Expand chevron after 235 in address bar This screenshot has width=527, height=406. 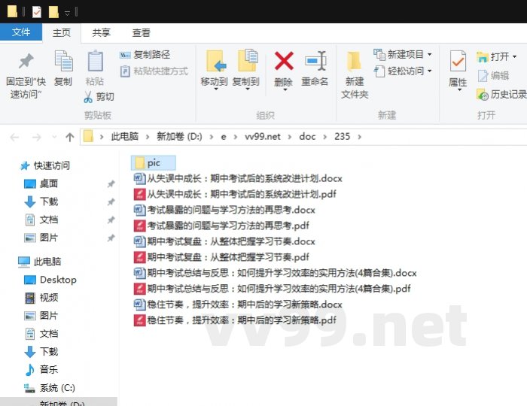click(x=360, y=137)
